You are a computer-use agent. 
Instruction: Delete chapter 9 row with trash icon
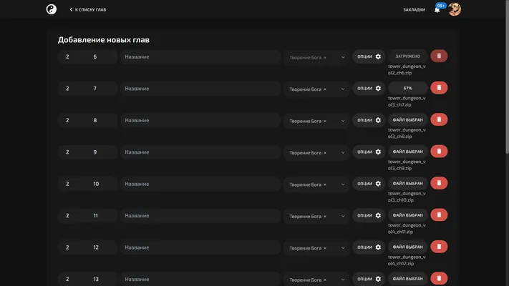point(439,152)
